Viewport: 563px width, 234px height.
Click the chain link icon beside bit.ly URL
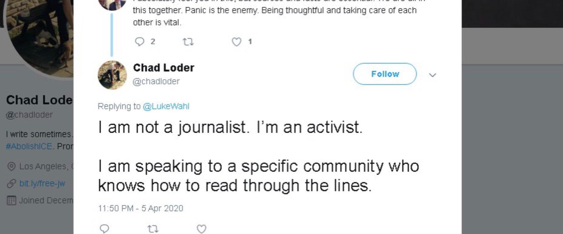coord(11,184)
